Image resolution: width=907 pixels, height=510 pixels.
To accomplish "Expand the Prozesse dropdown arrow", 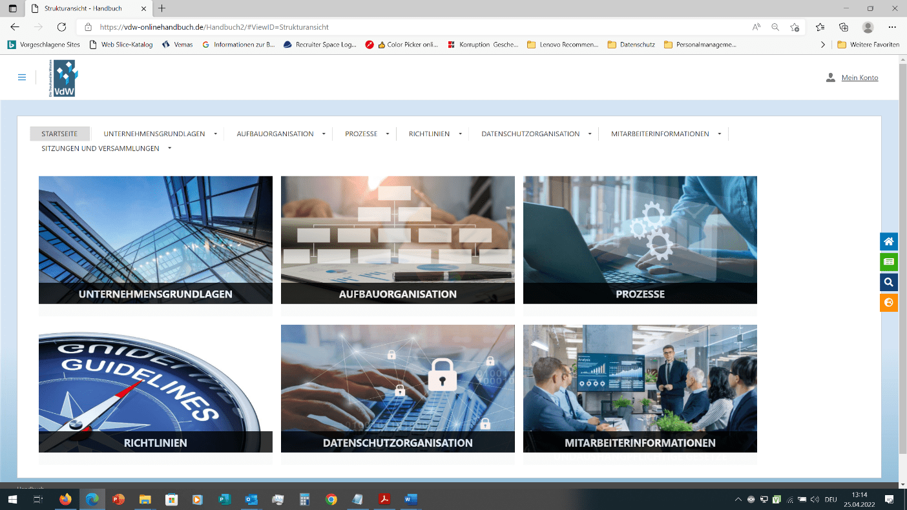I will (388, 134).
